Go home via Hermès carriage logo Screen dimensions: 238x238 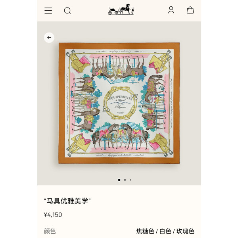[121, 10]
